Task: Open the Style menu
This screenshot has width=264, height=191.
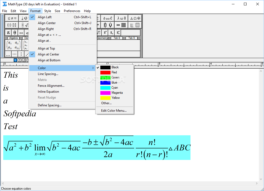Action: pos(48,11)
